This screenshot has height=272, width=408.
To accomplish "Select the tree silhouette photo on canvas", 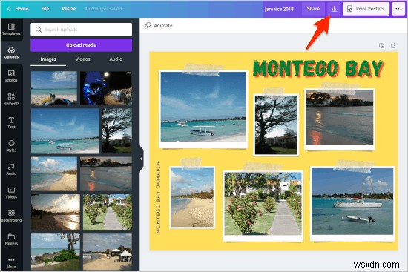I will 276,125.
